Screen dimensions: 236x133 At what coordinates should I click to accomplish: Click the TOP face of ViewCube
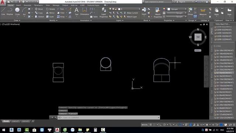[x=198, y=37]
